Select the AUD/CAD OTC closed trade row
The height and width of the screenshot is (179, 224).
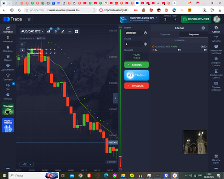[179, 48]
